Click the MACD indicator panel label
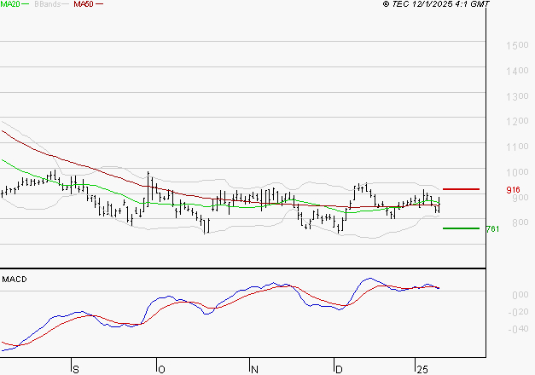535x375 pixels. pyautogui.click(x=15, y=279)
